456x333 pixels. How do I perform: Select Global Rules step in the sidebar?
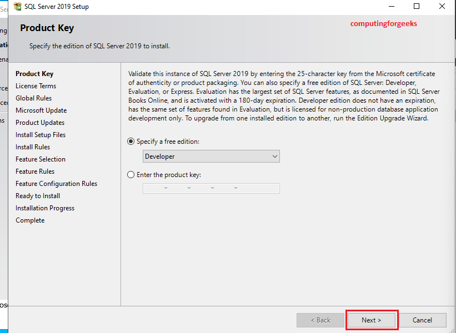[33, 98]
